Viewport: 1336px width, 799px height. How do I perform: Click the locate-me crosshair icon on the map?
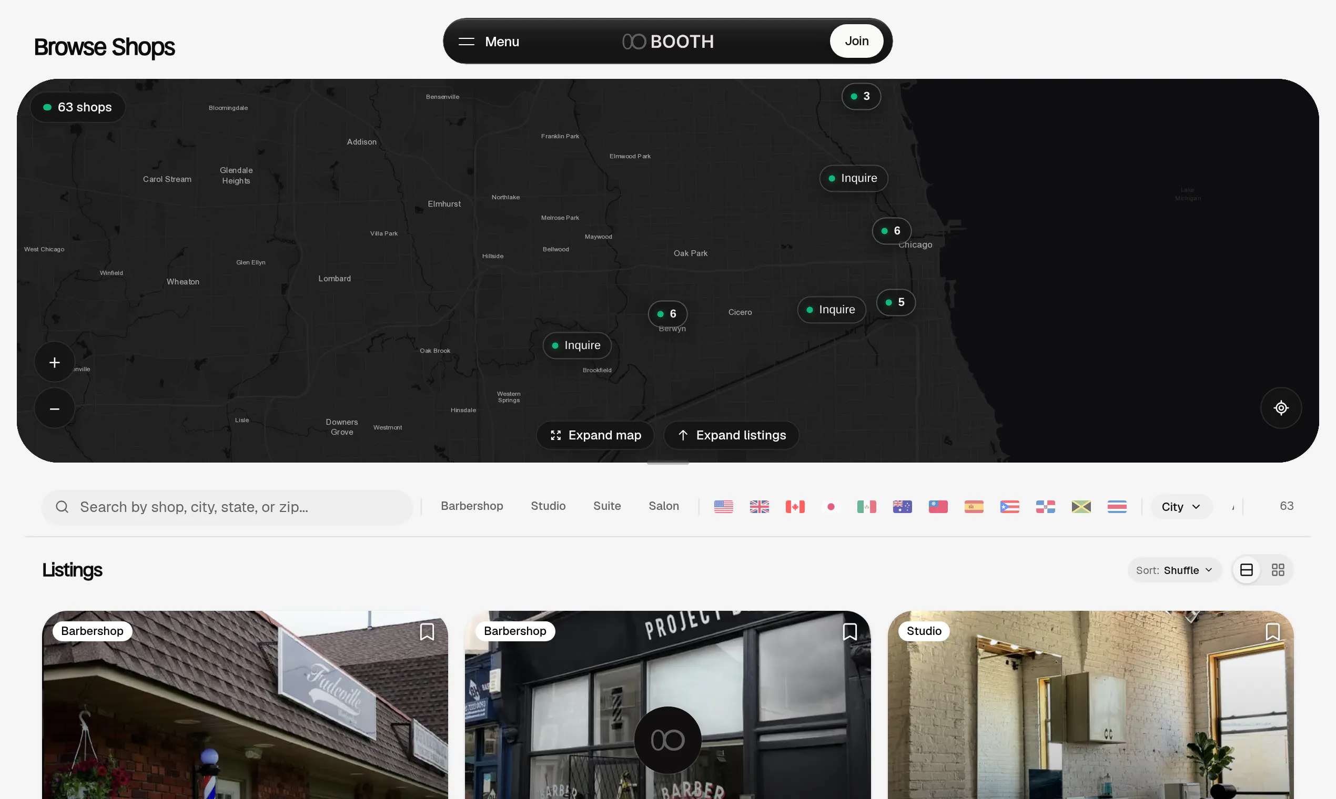coord(1281,408)
